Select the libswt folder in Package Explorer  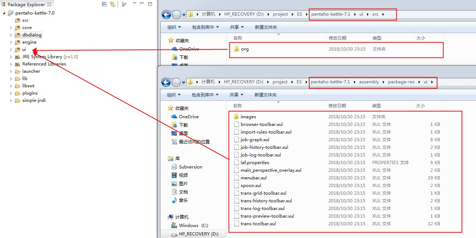coord(28,86)
